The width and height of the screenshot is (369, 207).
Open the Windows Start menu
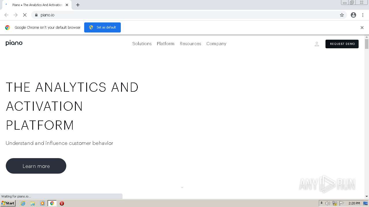[x=8, y=203]
